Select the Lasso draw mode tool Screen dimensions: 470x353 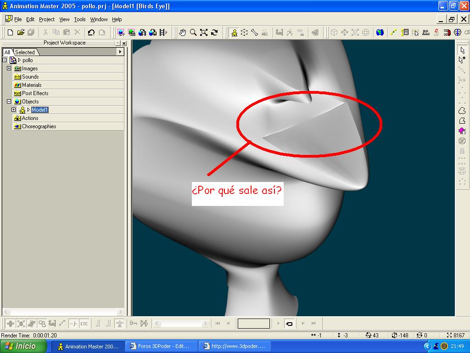tap(462, 111)
